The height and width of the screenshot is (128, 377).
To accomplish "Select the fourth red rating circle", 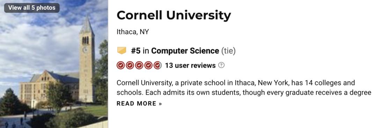I will 148,66.
